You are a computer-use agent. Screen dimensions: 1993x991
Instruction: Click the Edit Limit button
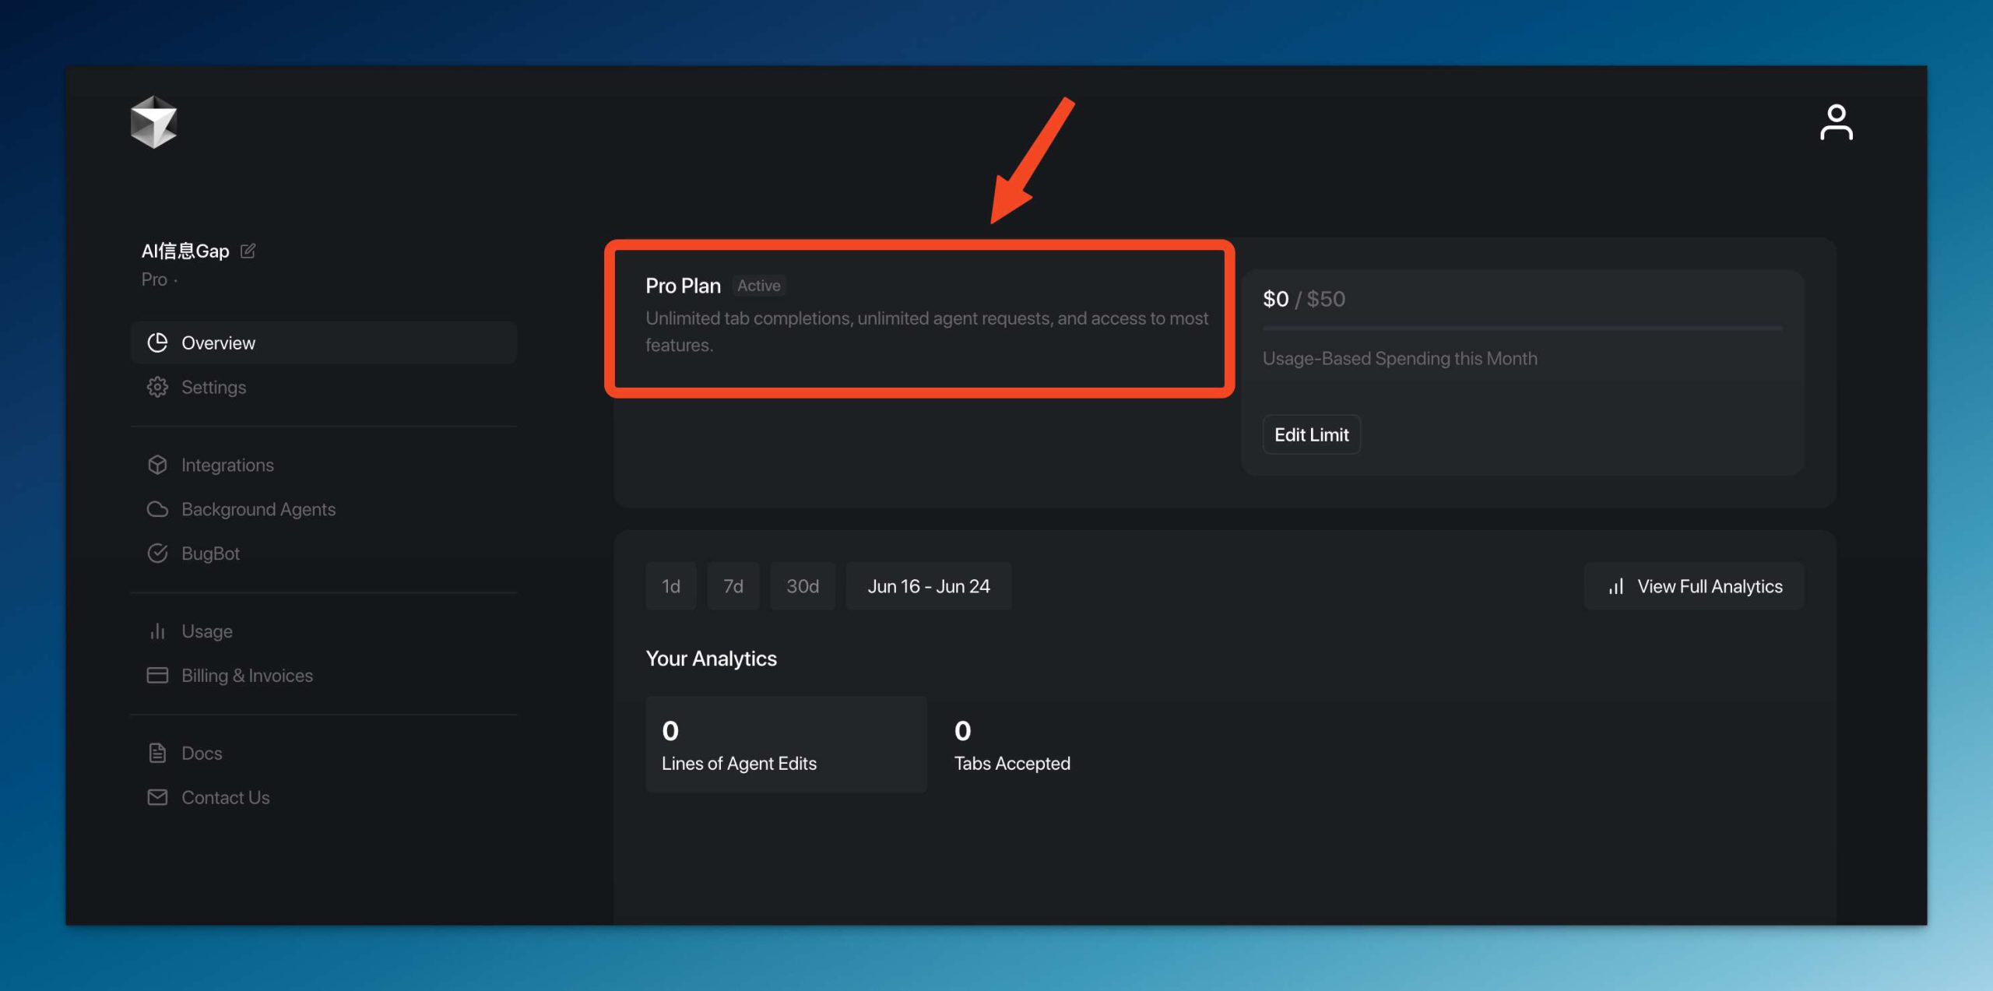point(1311,434)
